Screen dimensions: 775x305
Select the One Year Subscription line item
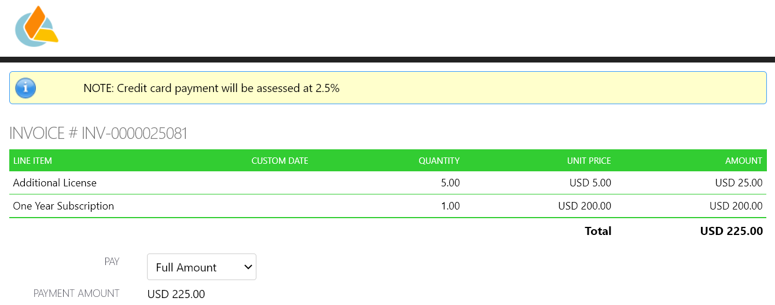point(64,206)
